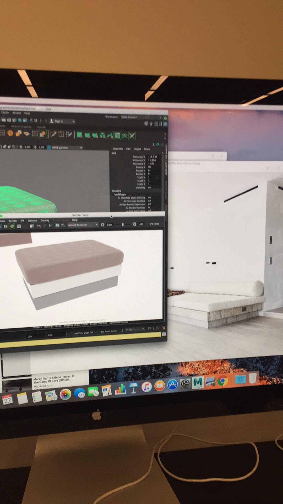
Task: Open the IPR menu in Render View
Action: pyautogui.click(x=23, y=221)
